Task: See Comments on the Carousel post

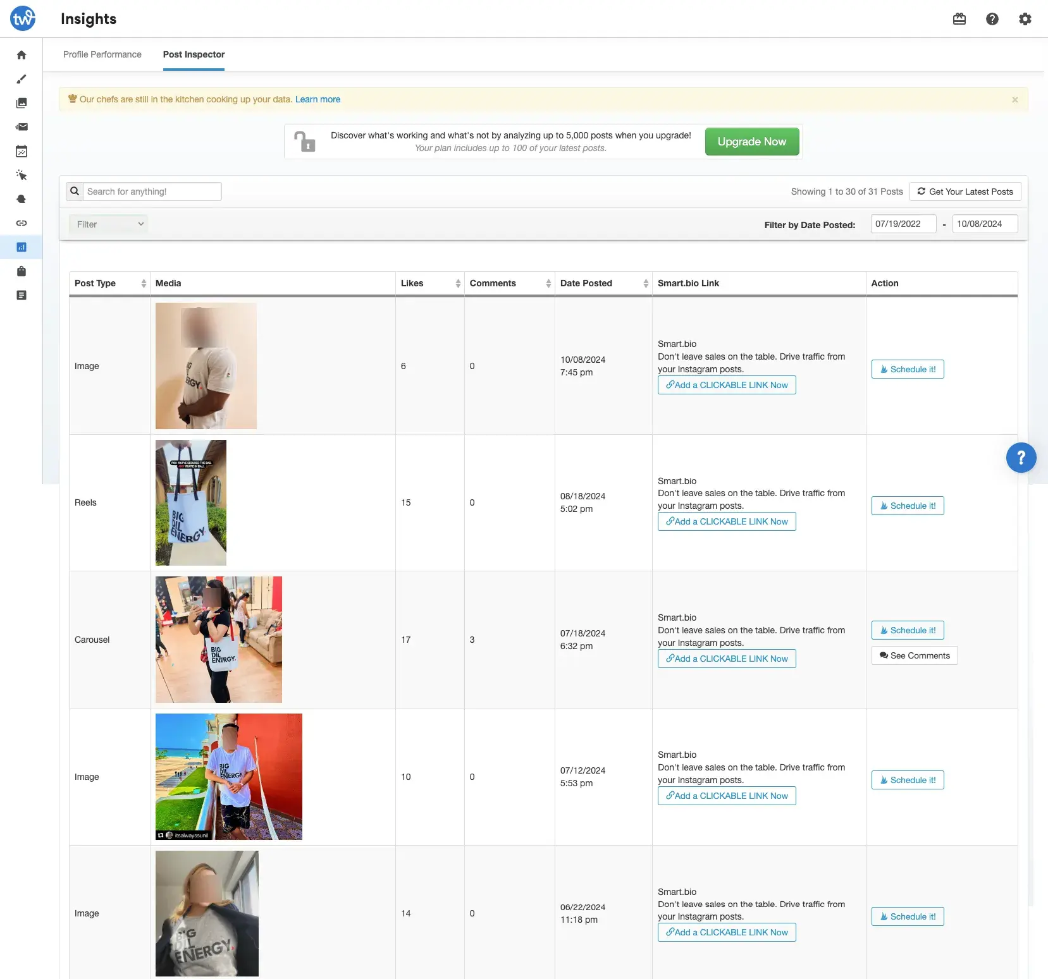Action: click(915, 655)
